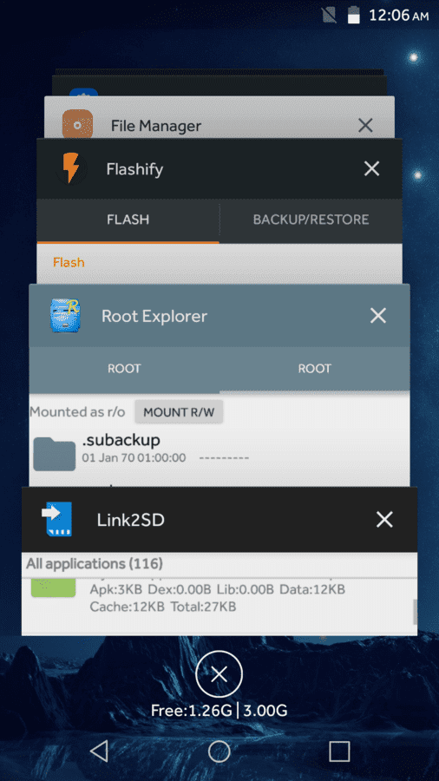
Task: Select the BACKUP/RESTORE tab in Flashify
Action: tap(311, 220)
